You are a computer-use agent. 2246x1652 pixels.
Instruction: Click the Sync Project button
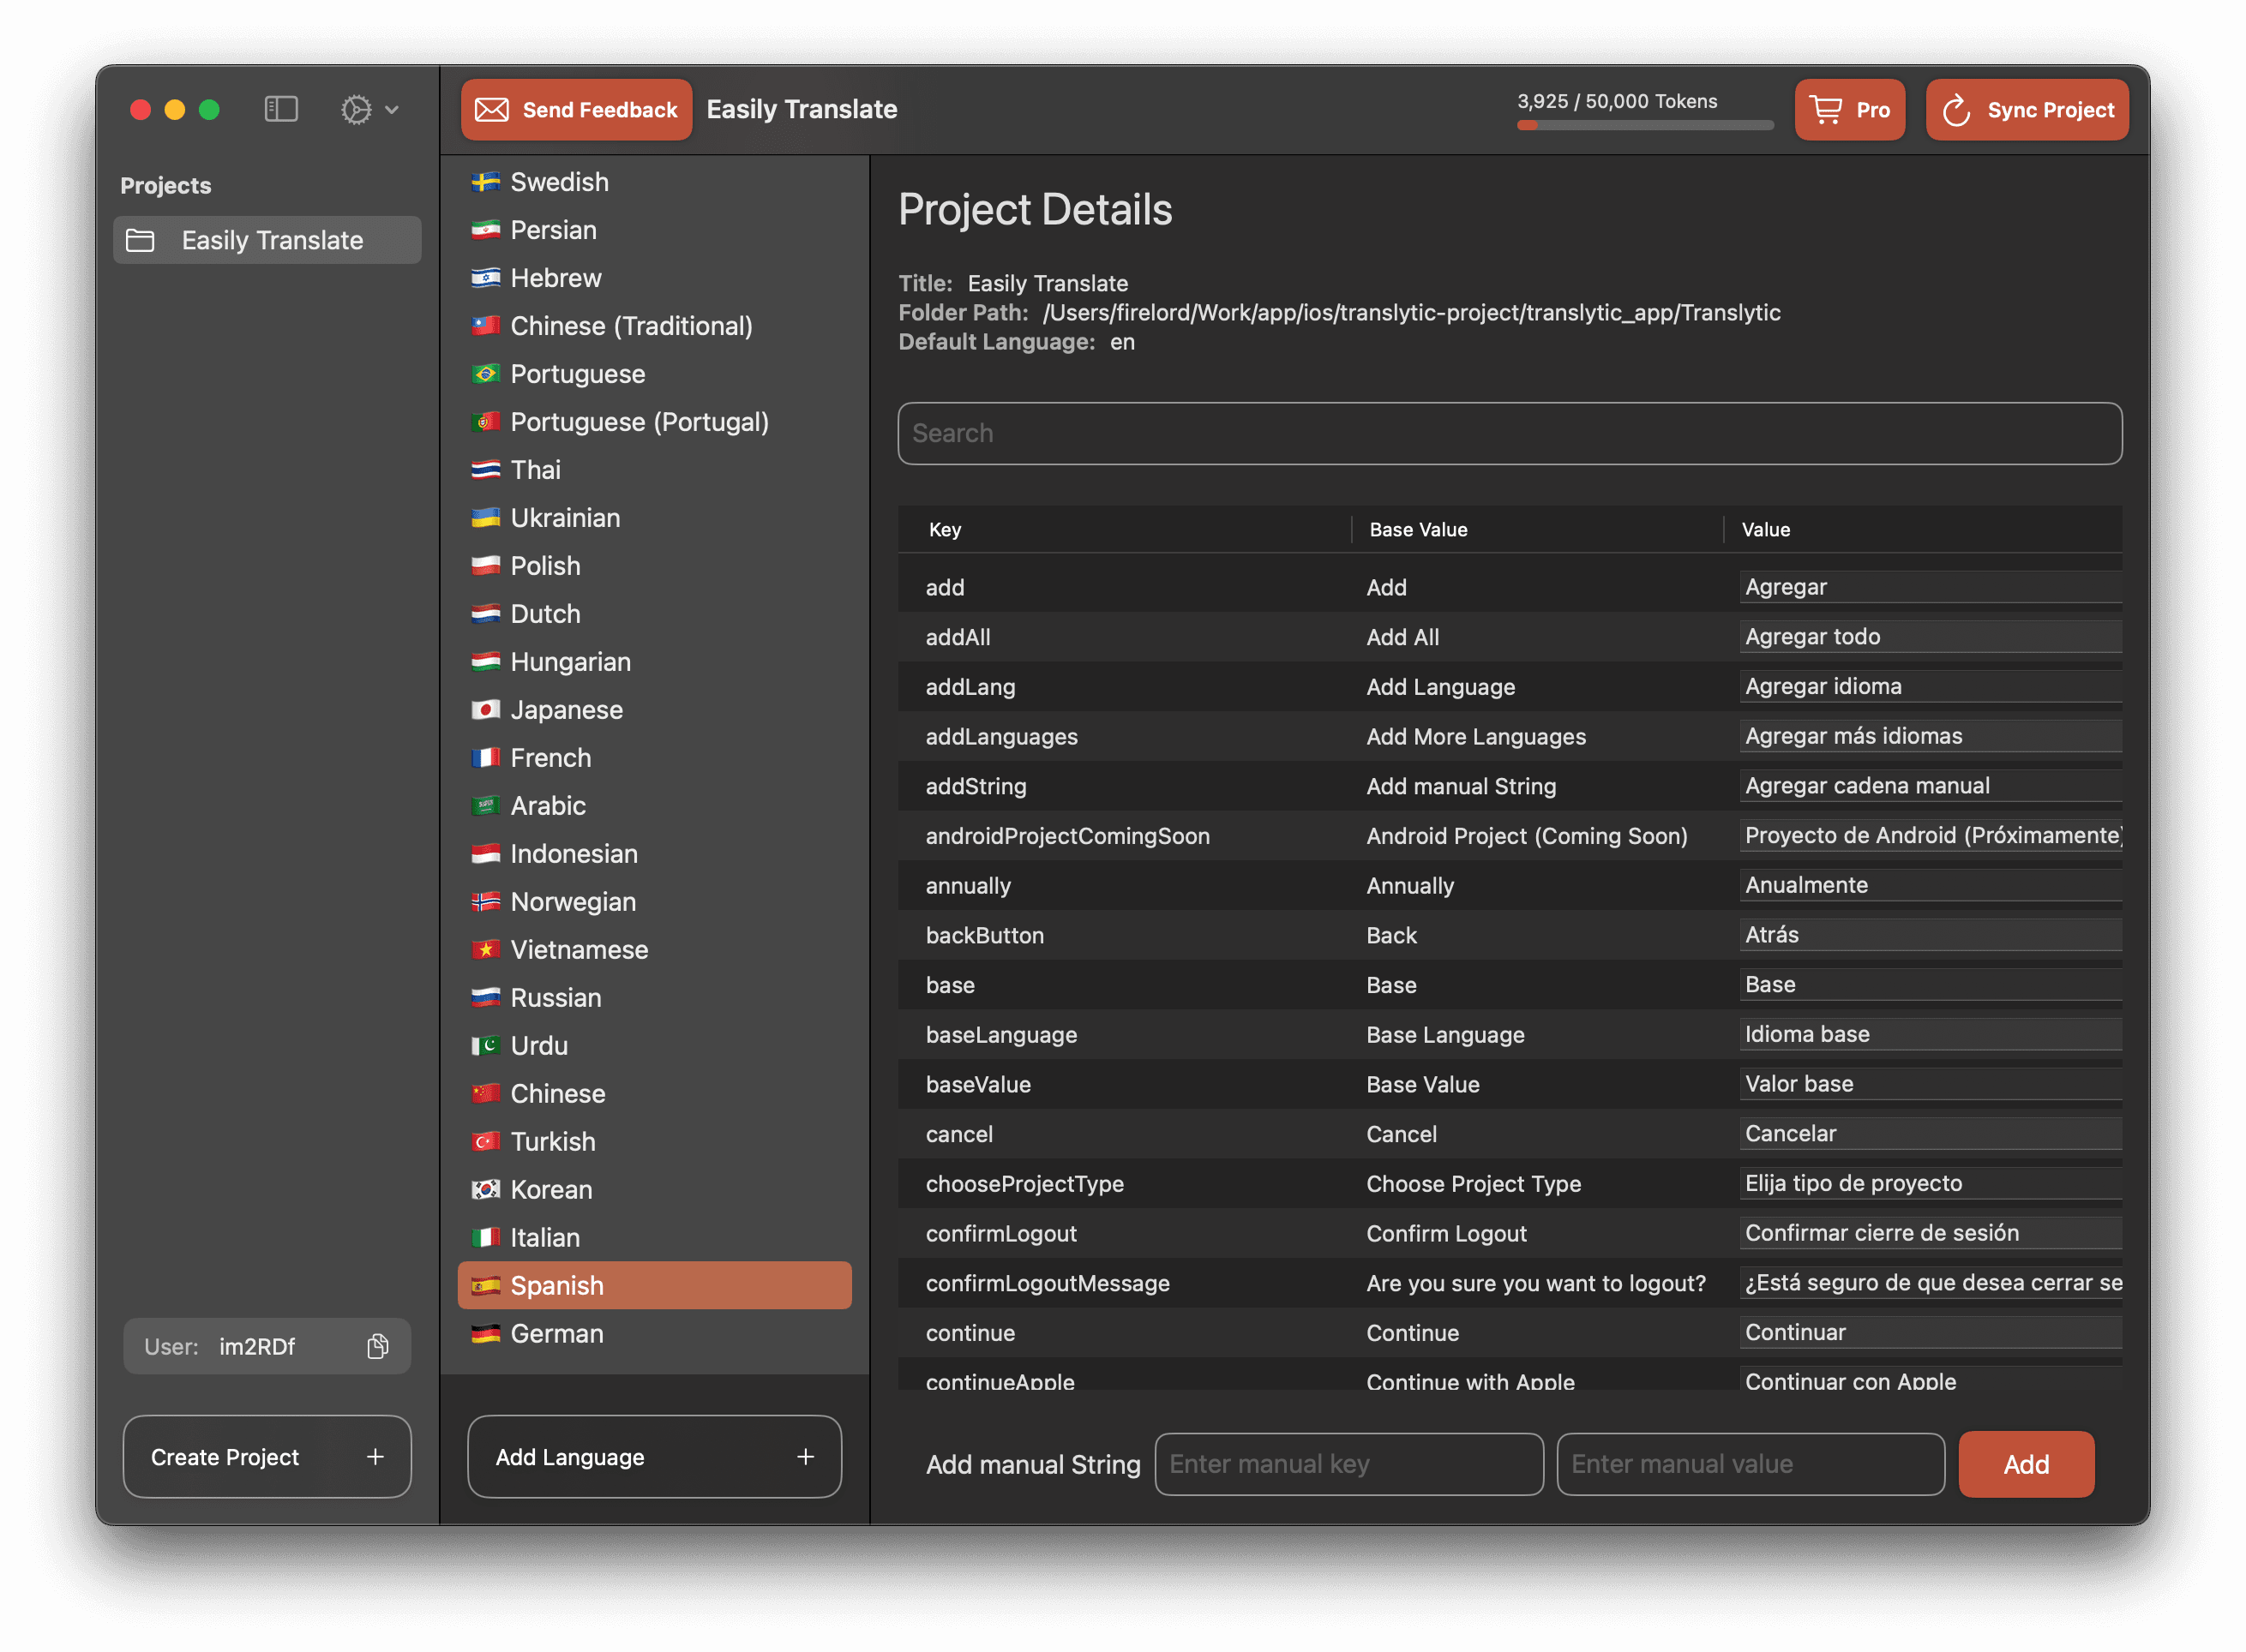pos(2027,109)
